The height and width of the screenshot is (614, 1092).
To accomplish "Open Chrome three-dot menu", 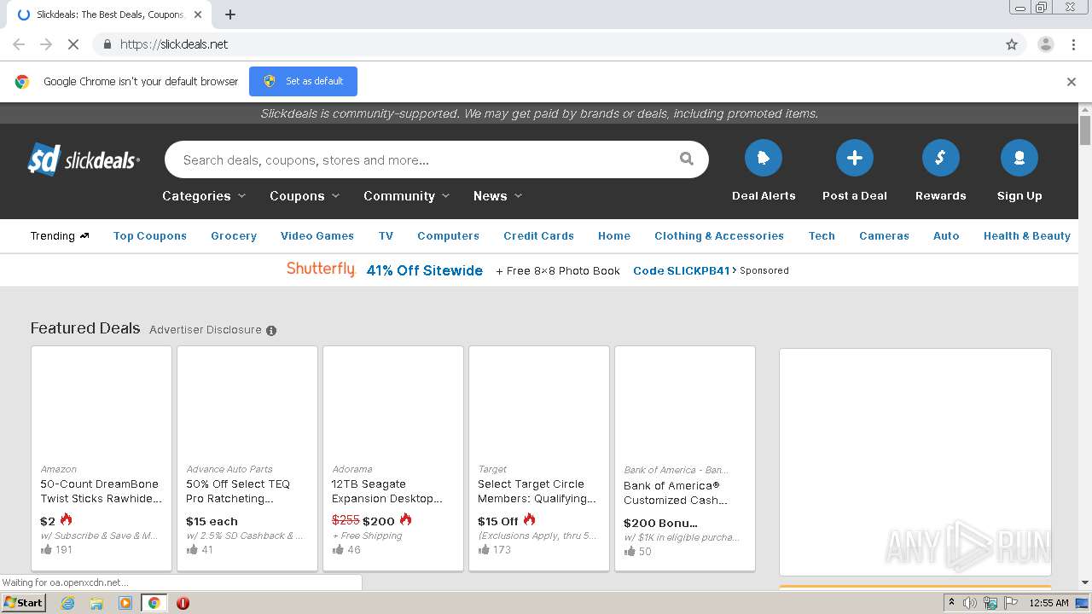I will (x=1073, y=44).
